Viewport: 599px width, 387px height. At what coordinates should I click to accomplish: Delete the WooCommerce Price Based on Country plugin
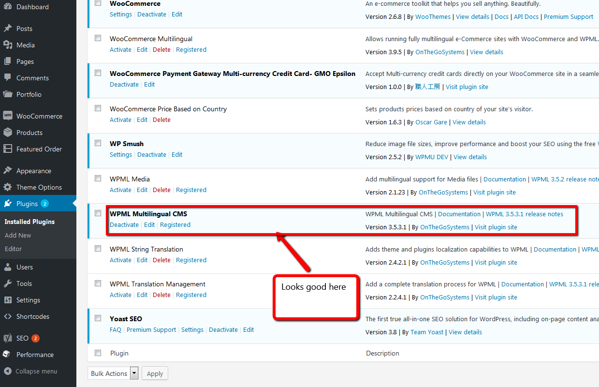[x=161, y=119]
